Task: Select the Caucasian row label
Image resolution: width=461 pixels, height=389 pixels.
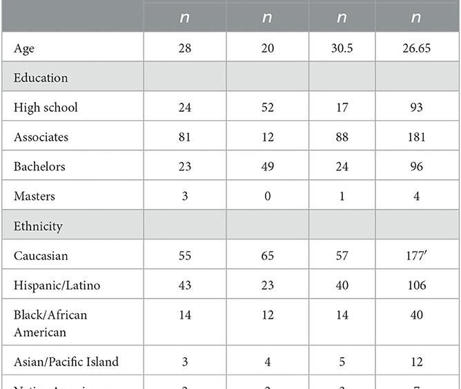Action: coord(41,256)
